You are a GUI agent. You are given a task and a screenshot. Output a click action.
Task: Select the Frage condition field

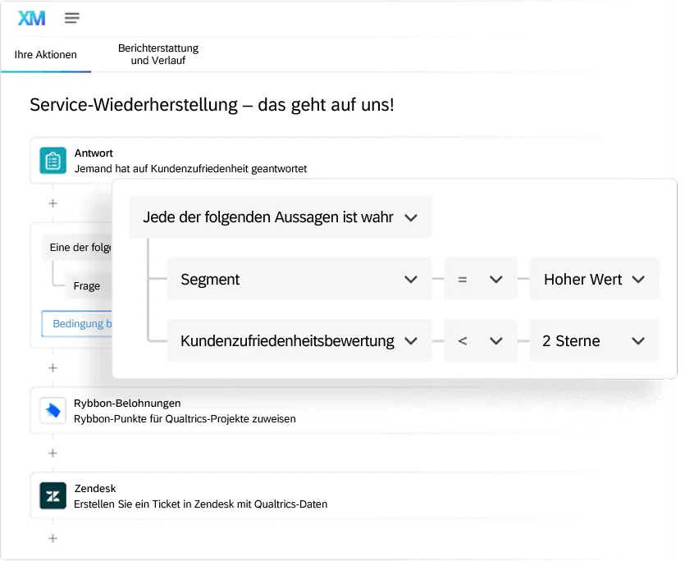tap(89, 286)
